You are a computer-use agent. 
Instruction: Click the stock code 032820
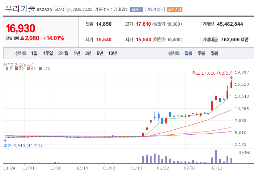(44, 10)
